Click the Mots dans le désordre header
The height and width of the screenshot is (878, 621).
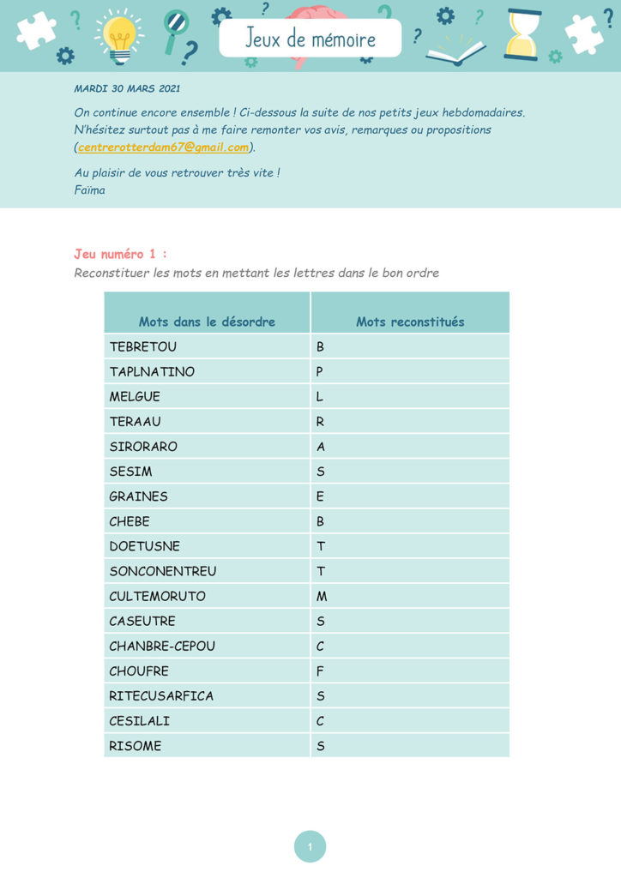click(x=207, y=322)
